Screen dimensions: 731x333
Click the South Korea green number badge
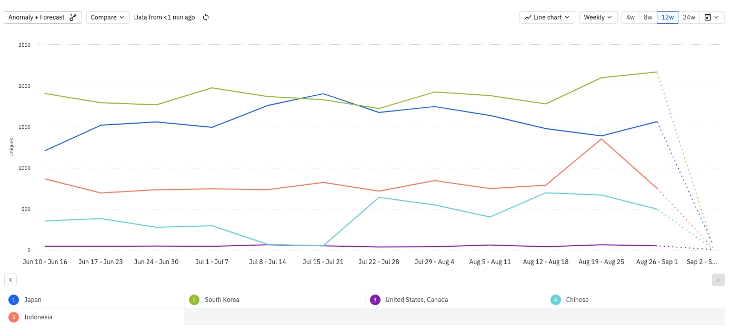point(194,300)
